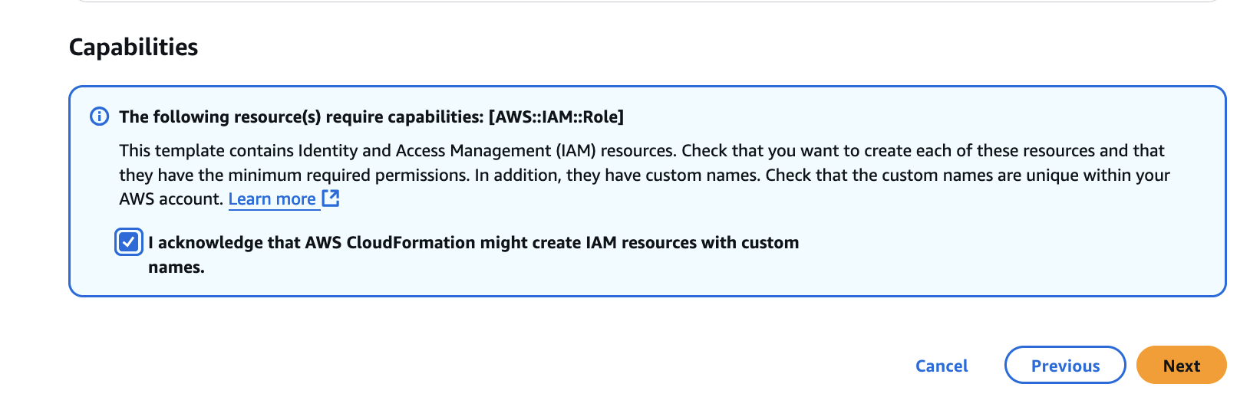Image resolution: width=1250 pixels, height=397 pixels.
Task: Cancel the stack creation
Action: 942,366
